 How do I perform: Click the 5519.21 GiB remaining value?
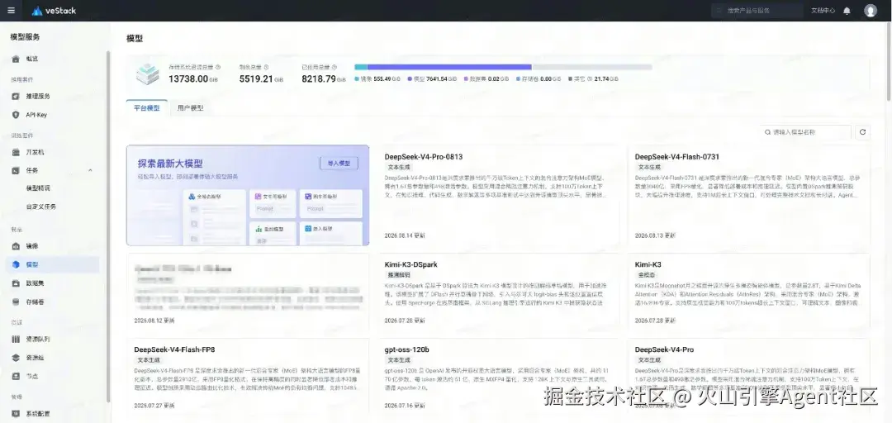[261, 79]
